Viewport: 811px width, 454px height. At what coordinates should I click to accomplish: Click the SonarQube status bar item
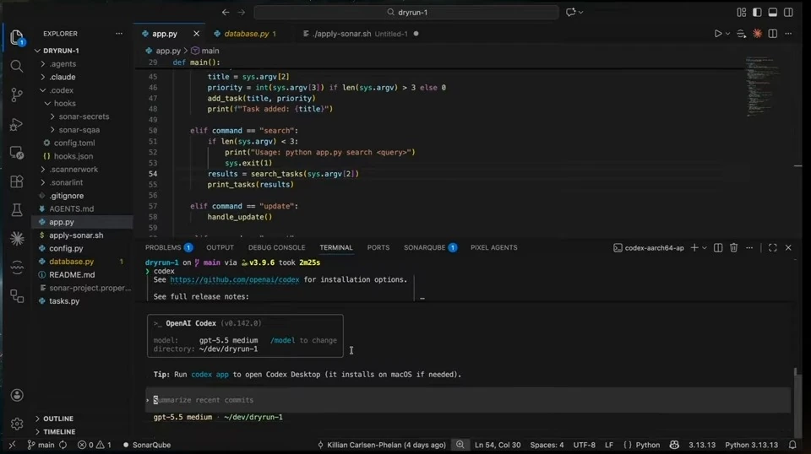coord(147,445)
